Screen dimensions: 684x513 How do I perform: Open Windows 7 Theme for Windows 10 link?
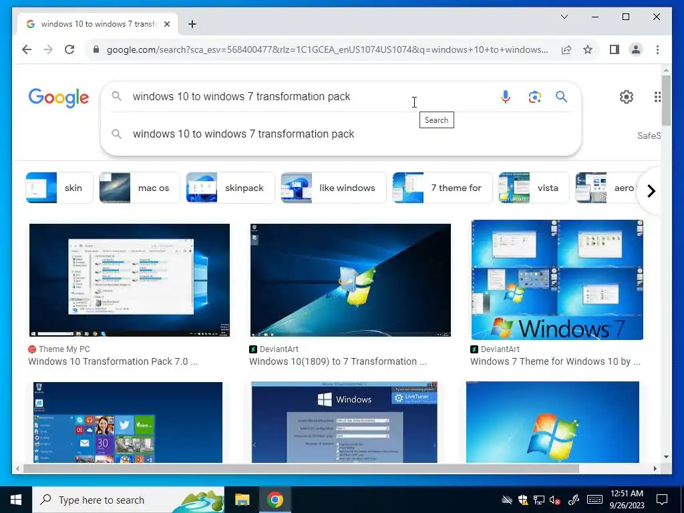555,361
